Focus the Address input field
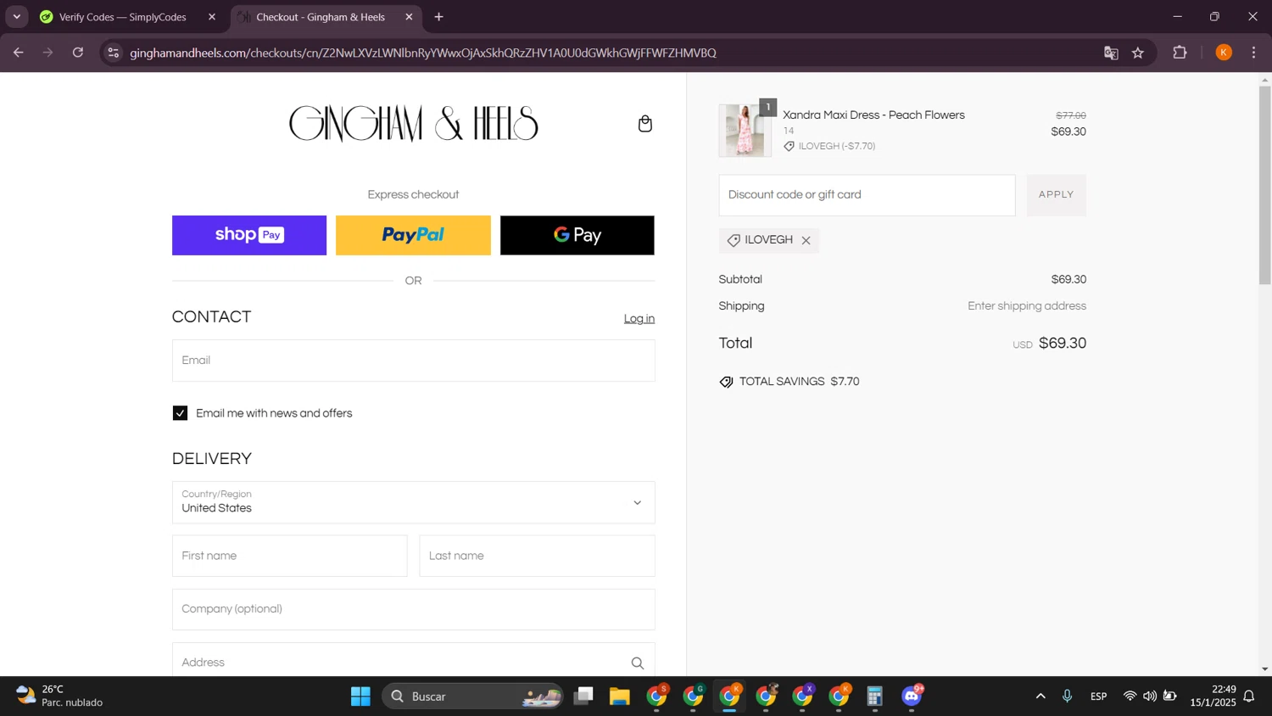 pos(414,661)
